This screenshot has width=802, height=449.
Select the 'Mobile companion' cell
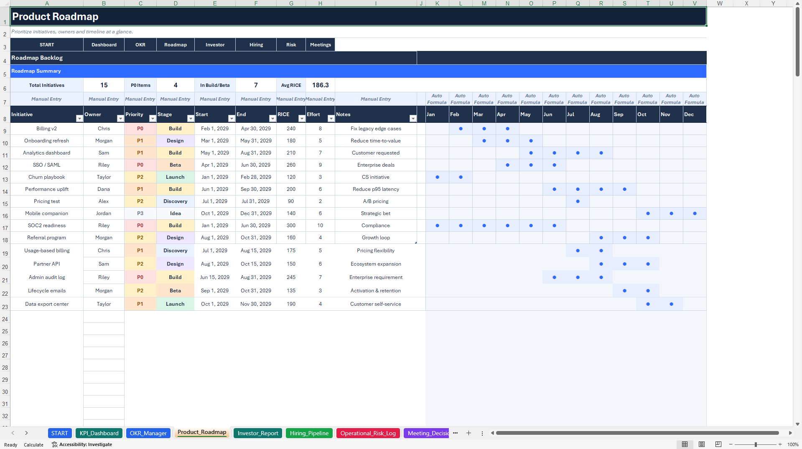tap(47, 213)
